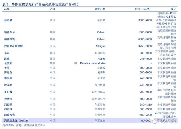Click the '美国' origin cell
This screenshot has width=181, height=129.
point(52,46)
